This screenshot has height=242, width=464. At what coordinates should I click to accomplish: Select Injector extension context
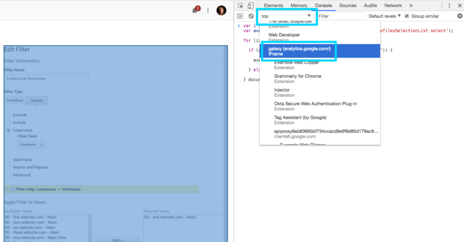tap(320, 92)
